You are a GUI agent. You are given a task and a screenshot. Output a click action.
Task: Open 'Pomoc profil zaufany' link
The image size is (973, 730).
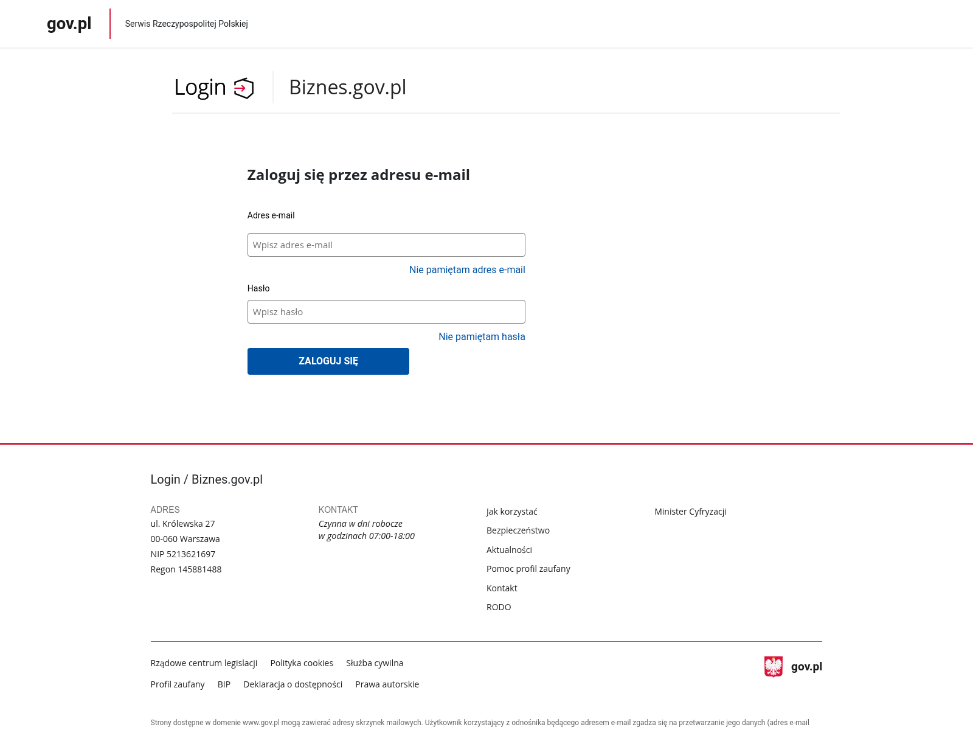(528, 569)
